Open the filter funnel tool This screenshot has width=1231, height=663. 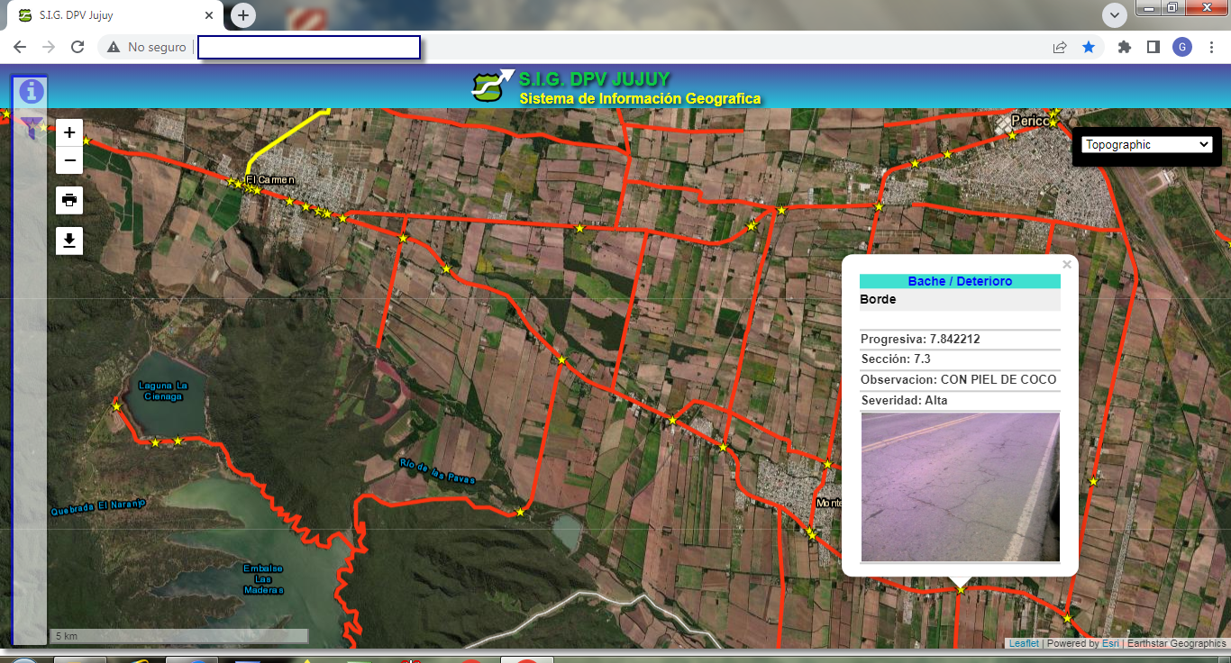pos(32,127)
